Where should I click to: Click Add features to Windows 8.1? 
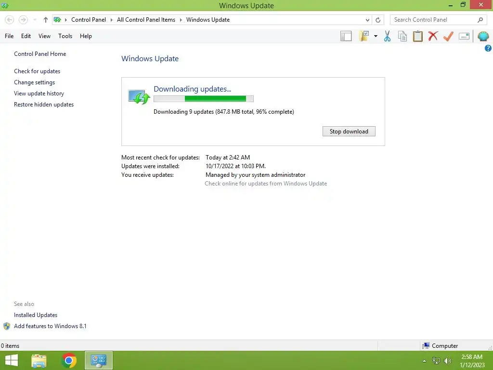point(50,326)
